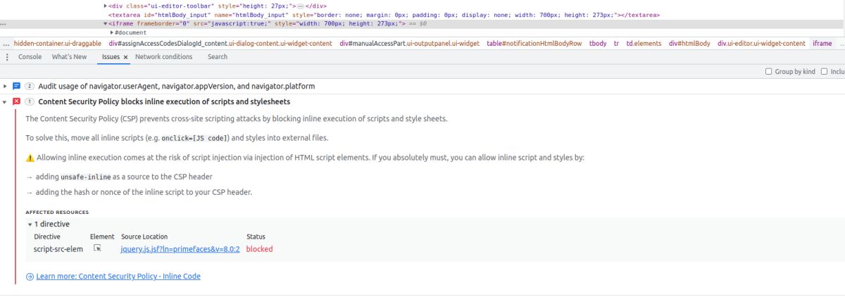Select the Issues tab
Screen dimensions: 845x297
click(111, 57)
